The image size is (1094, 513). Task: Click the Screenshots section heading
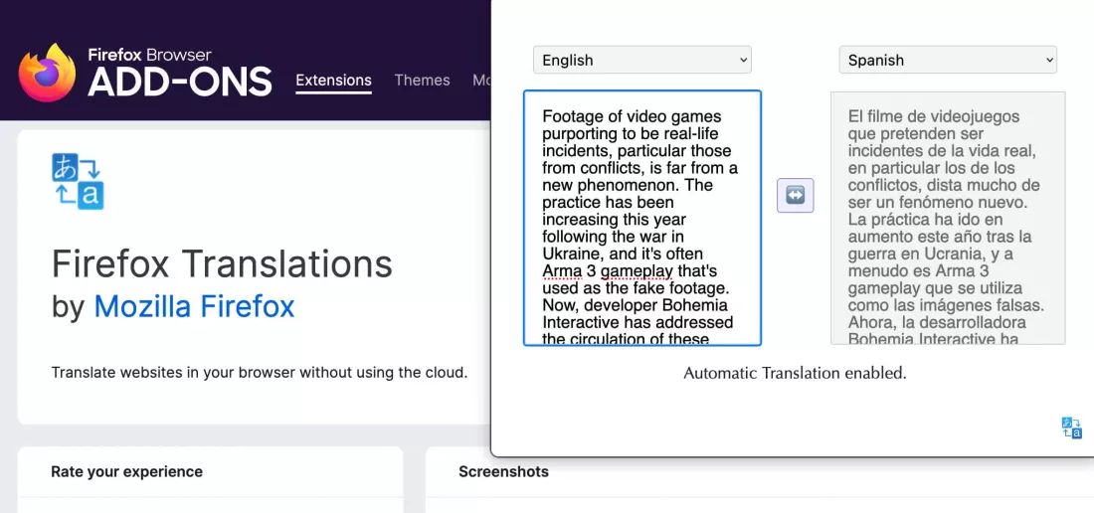[504, 472]
